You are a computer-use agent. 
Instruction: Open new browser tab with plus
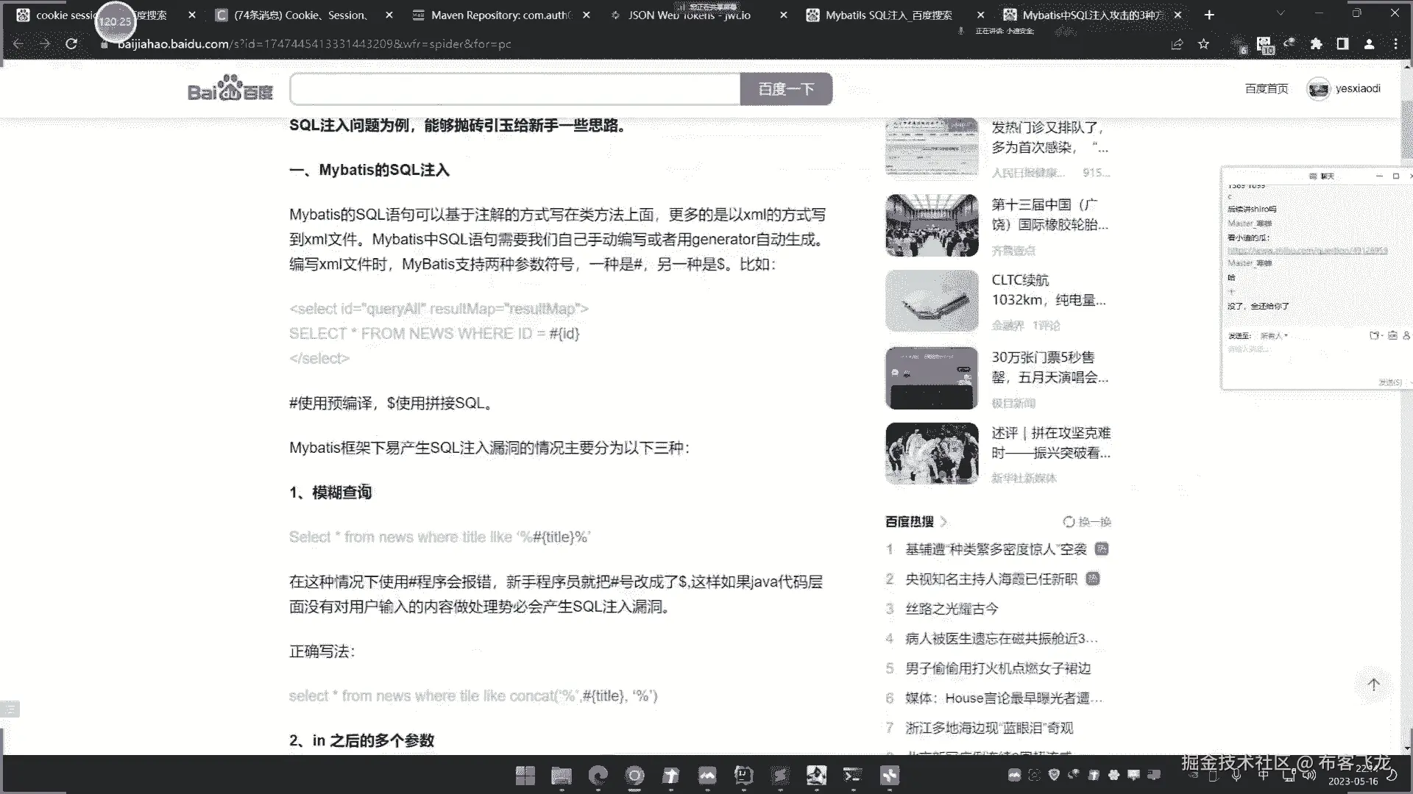pyautogui.click(x=1209, y=15)
